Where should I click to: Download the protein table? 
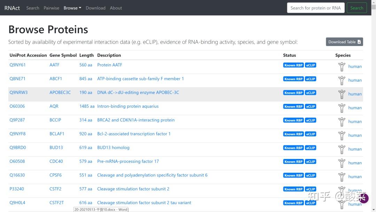coord(344,42)
